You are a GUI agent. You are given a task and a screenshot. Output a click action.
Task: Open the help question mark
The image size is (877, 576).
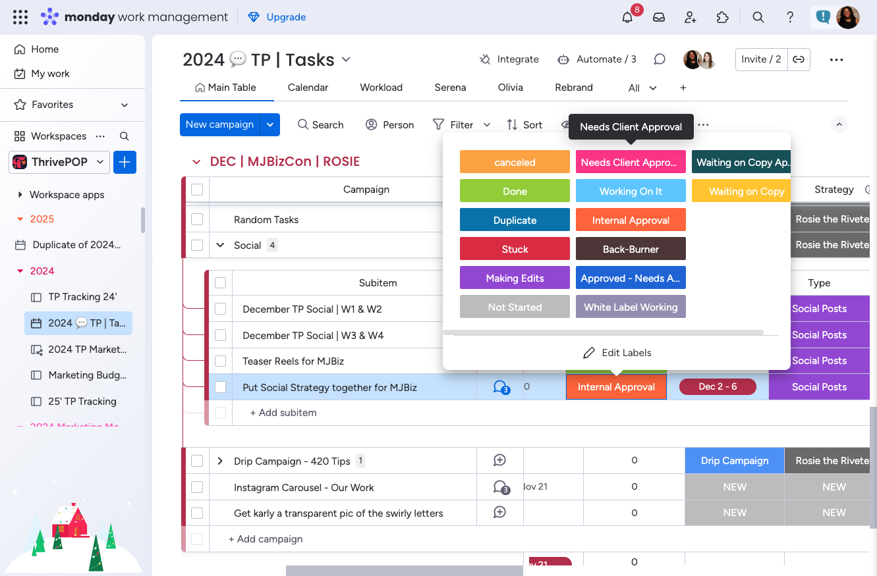click(x=790, y=17)
